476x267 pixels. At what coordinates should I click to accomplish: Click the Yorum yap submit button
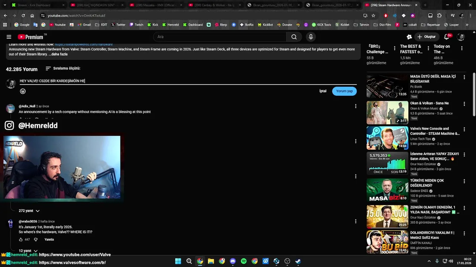coord(344,91)
